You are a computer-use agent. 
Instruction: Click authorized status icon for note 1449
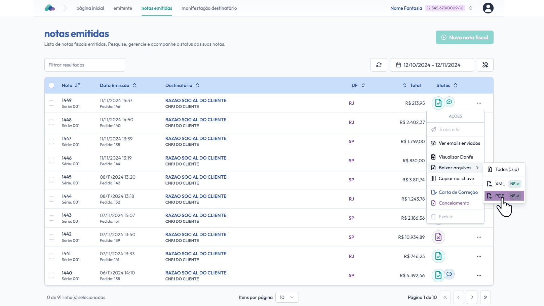[x=438, y=103]
